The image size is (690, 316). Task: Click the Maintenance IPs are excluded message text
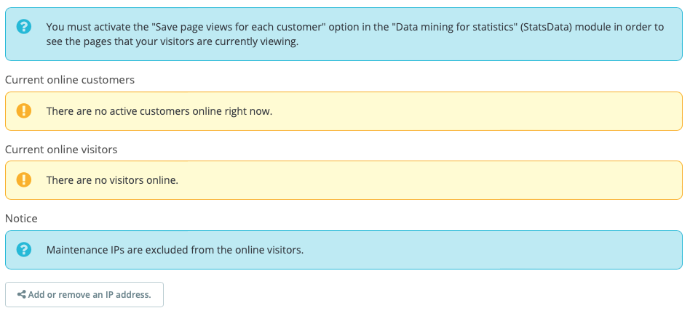coord(175,249)
